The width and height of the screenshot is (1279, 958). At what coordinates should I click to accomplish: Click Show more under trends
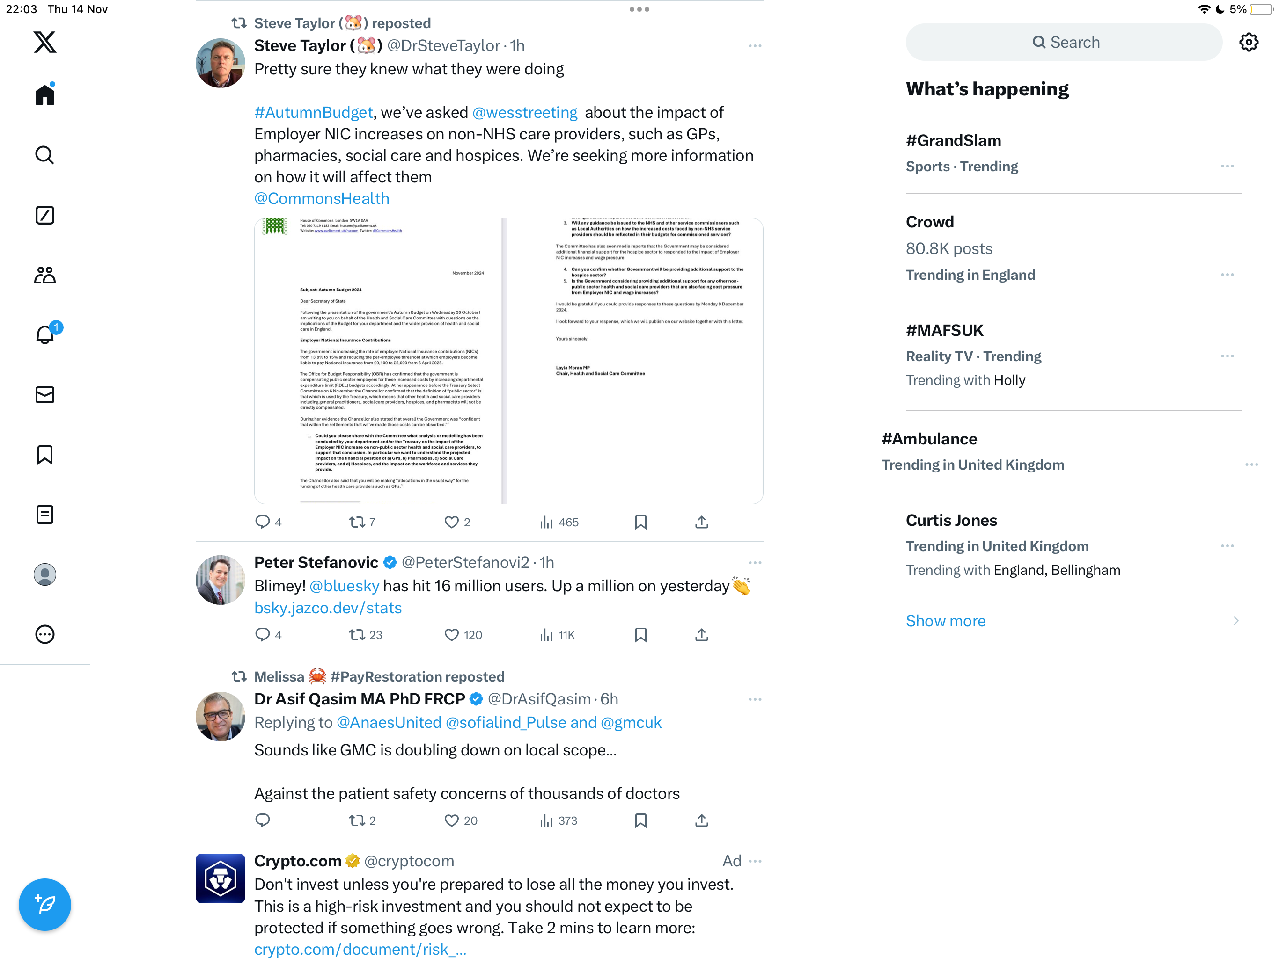(x=945, y=621)
